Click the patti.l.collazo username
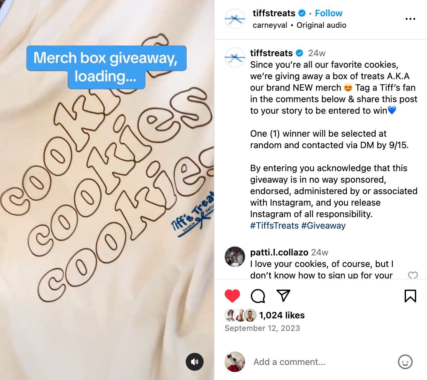This screenshot has height=380, width=427. click(279, 252)
